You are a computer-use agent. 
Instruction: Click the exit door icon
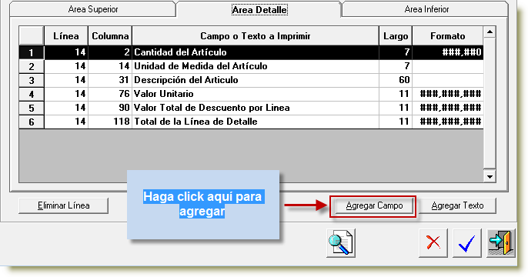click(501, 243)
